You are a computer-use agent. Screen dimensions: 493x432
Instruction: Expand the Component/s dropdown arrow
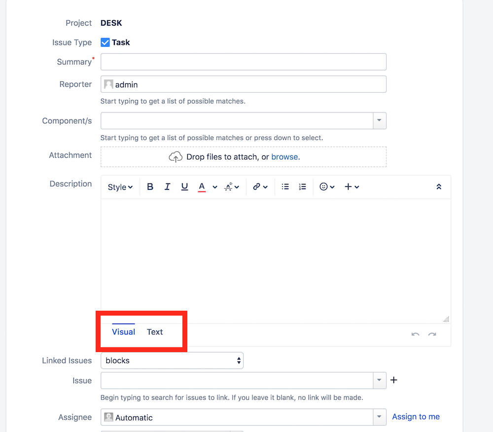click(379, 120)
